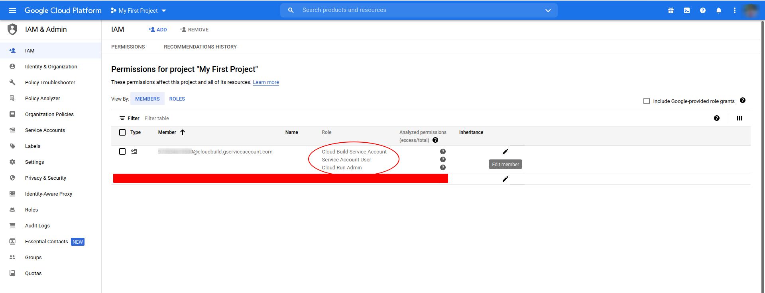View by Roles
Viewport: 765px width, 293px height.
(177, 99)
